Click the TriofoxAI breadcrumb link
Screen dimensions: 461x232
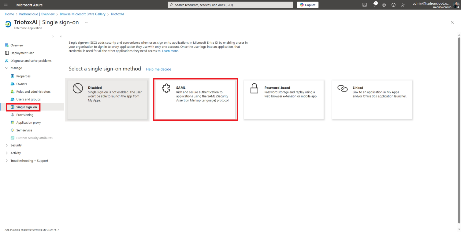point(117,14)
